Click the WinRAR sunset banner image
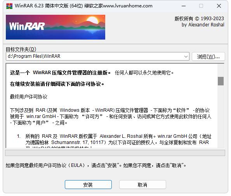Screen dimensions: 231x196 coord(56,27)
